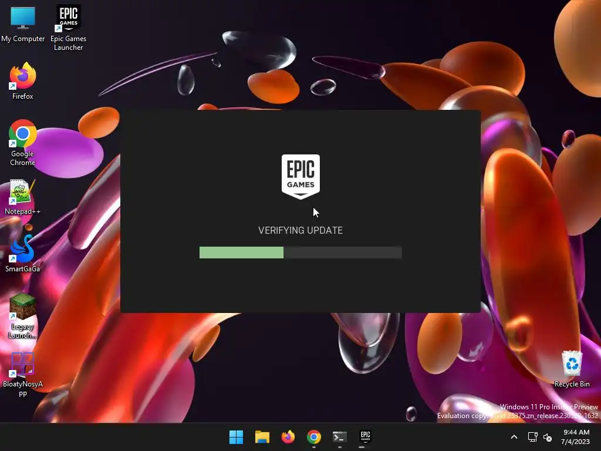
Task: Launch SmartGaGa desktop shortcut
Action: 23,254
